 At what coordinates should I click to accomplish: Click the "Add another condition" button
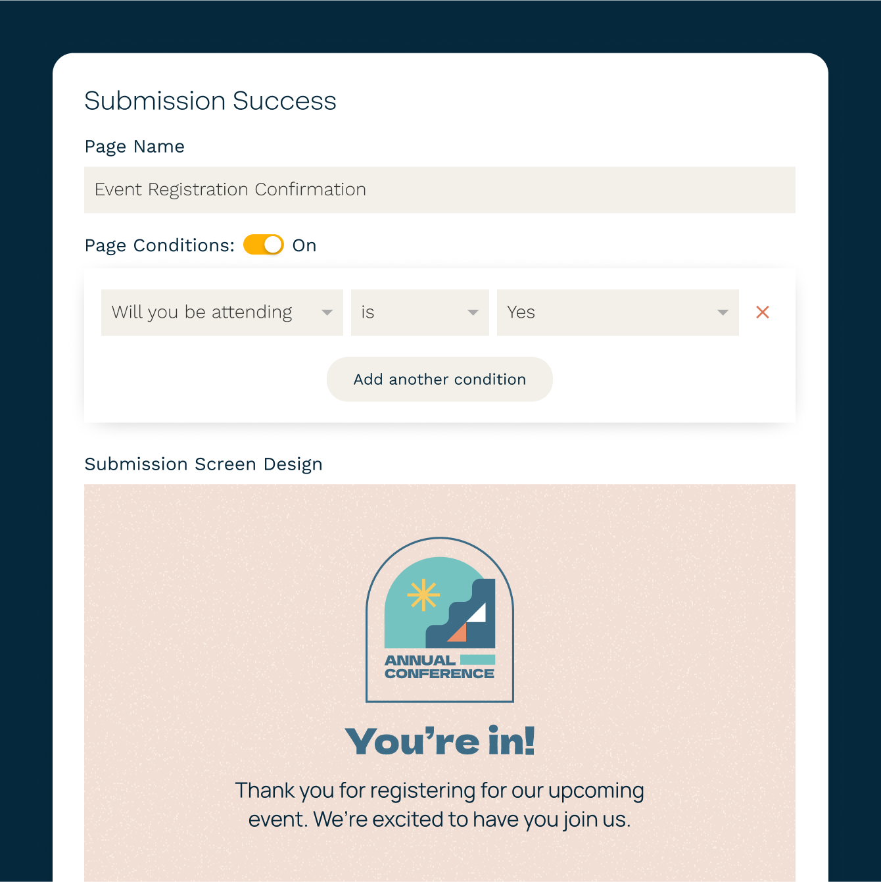click(439, 380)
